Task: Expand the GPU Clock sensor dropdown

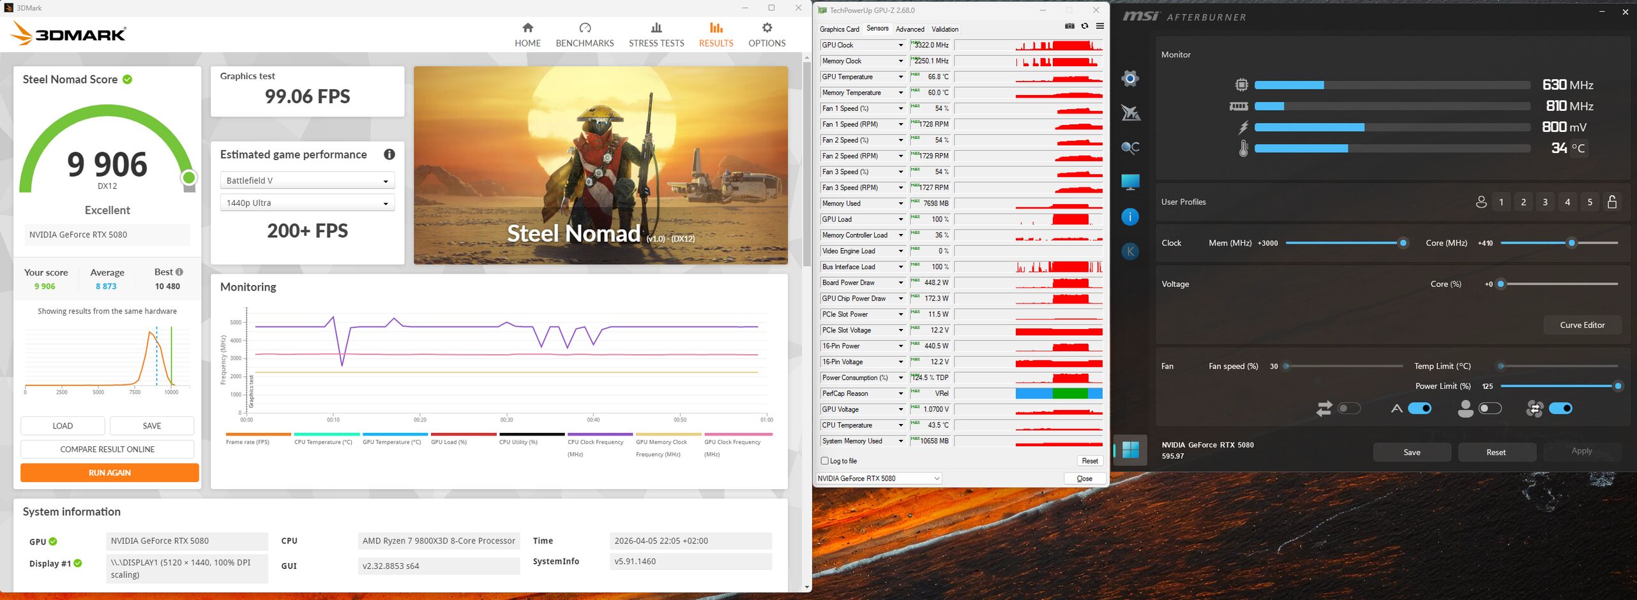Action: (901, 45)
